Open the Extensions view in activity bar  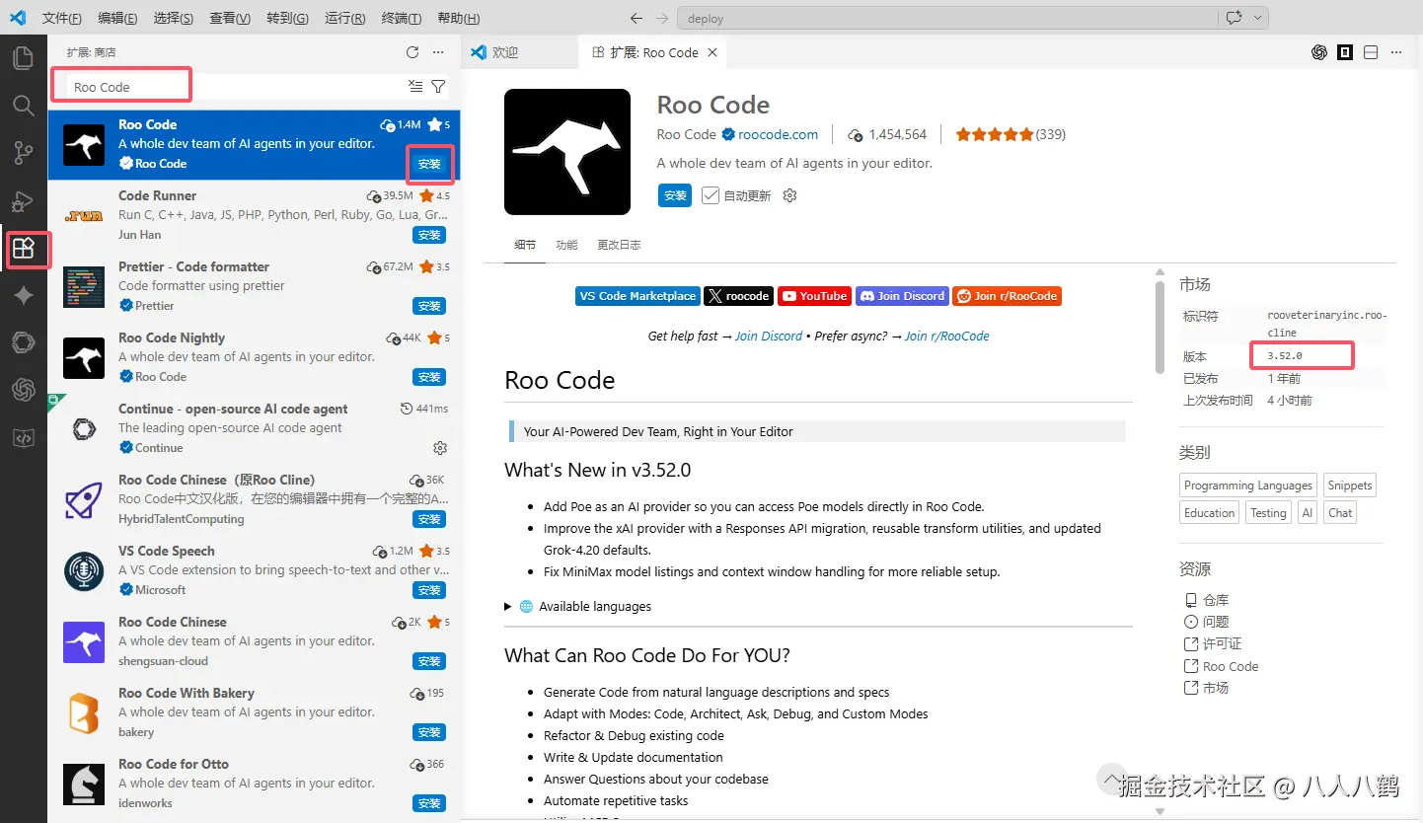click(23, 248)
